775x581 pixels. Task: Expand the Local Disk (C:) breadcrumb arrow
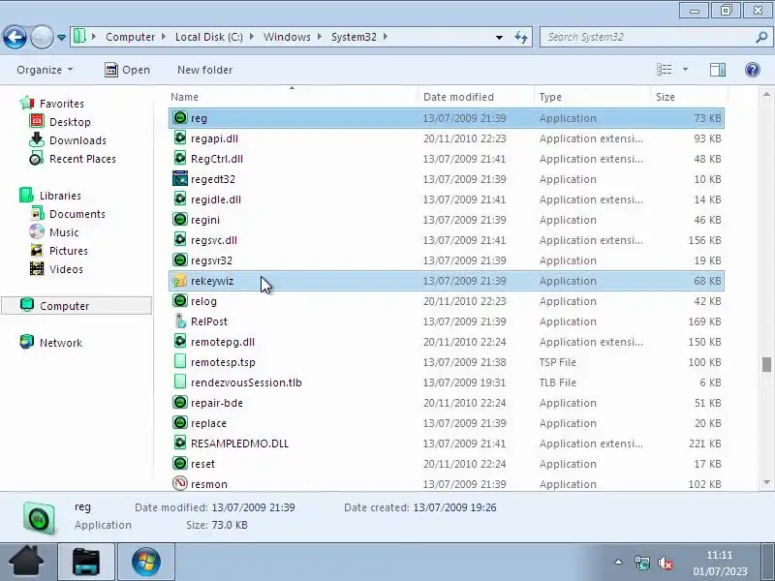tap(252, 37)
